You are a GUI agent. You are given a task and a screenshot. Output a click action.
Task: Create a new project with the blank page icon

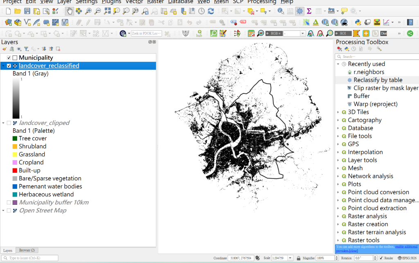pyautogui.click(x=8, y=11)
